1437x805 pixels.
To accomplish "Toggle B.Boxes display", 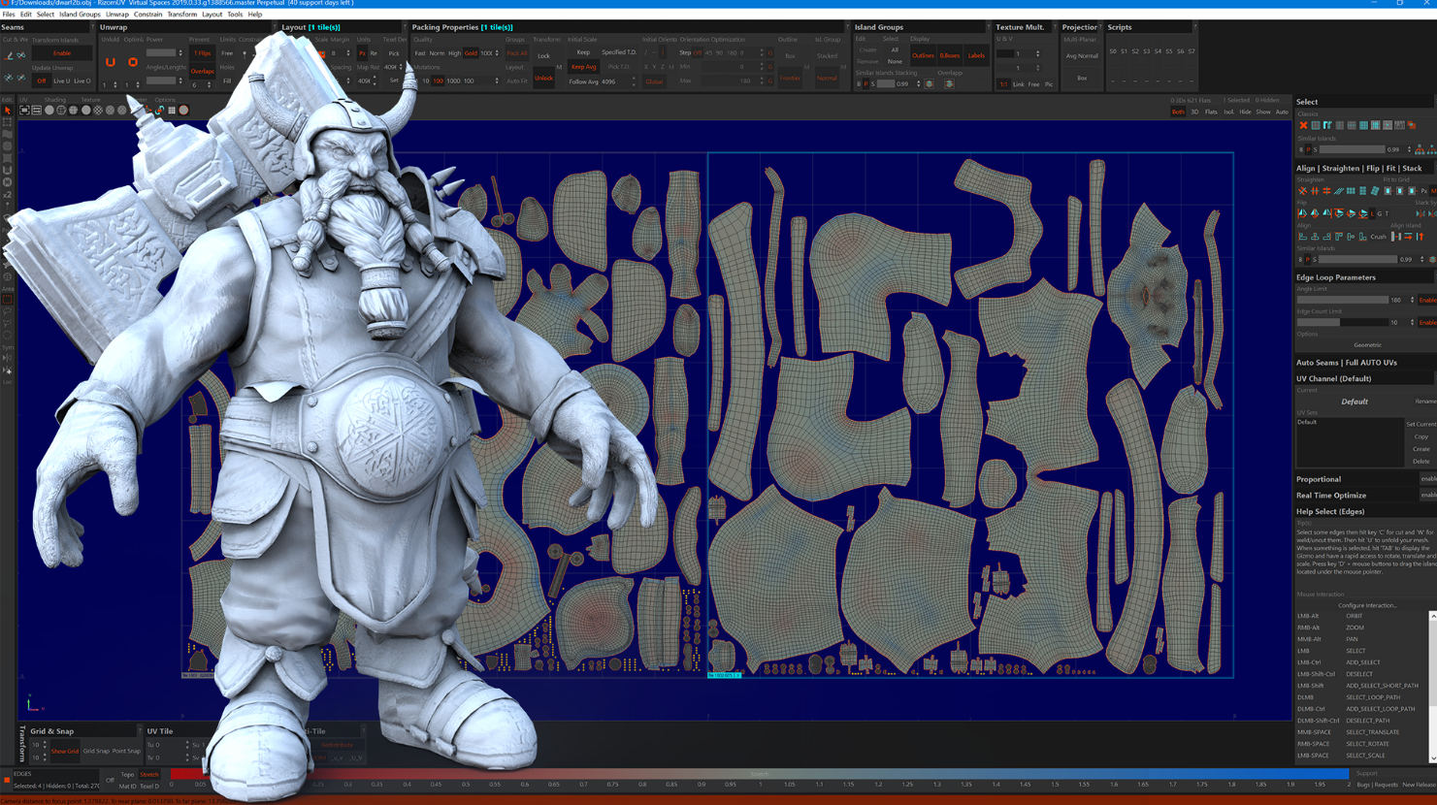I will pos(950,55).
